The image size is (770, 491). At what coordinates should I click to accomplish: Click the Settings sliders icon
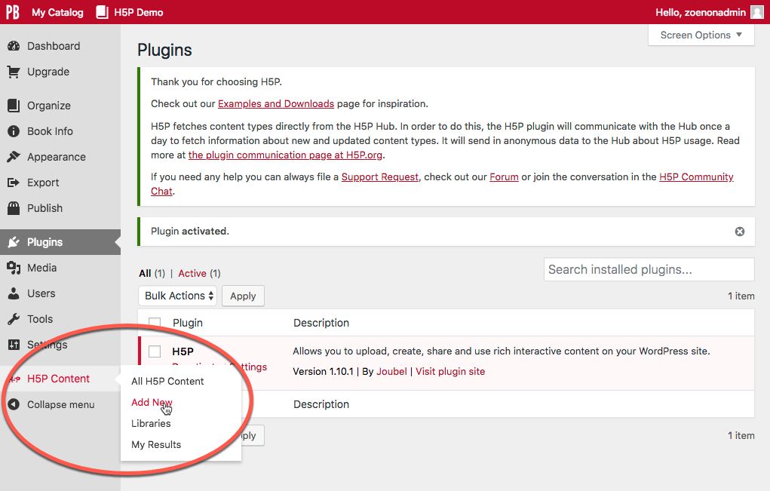click(14, 345)
